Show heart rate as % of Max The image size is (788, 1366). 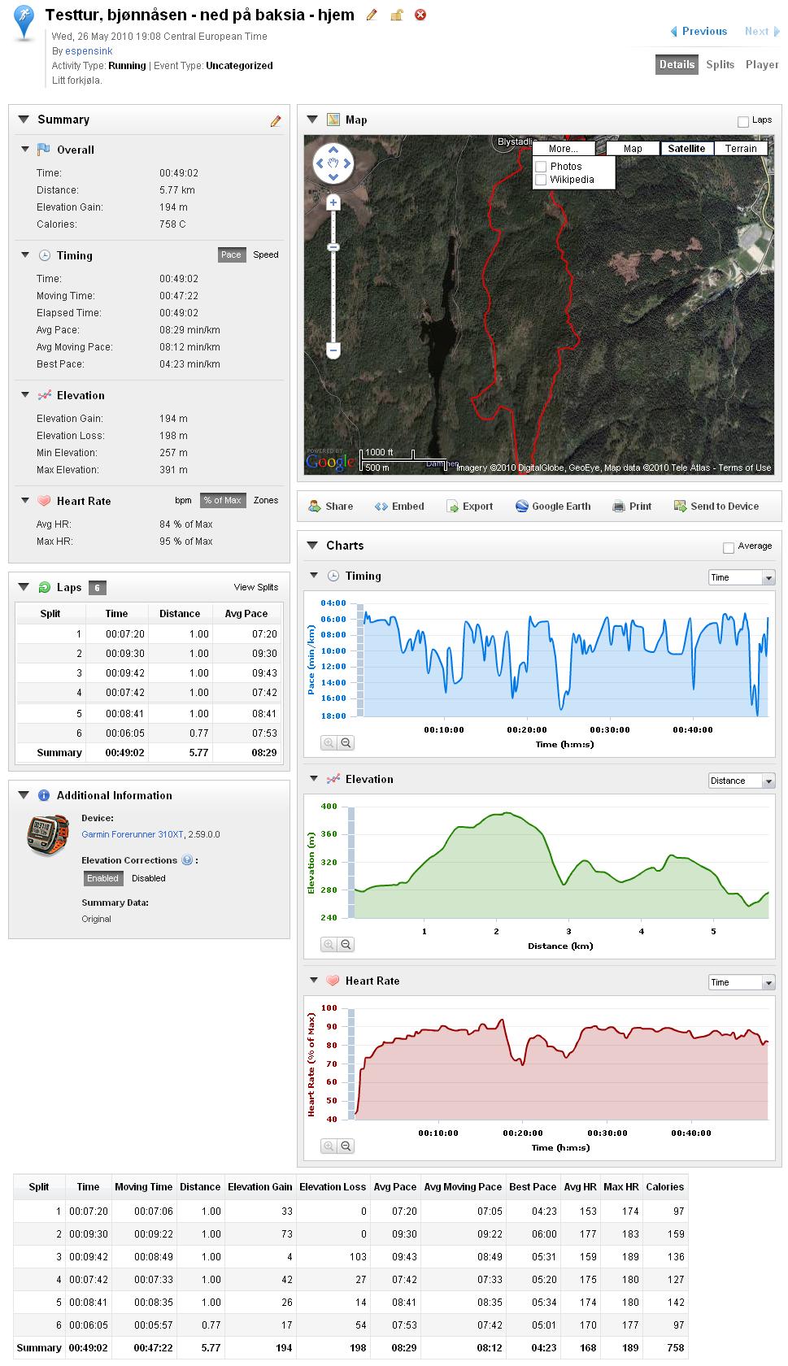coord(223,500)
